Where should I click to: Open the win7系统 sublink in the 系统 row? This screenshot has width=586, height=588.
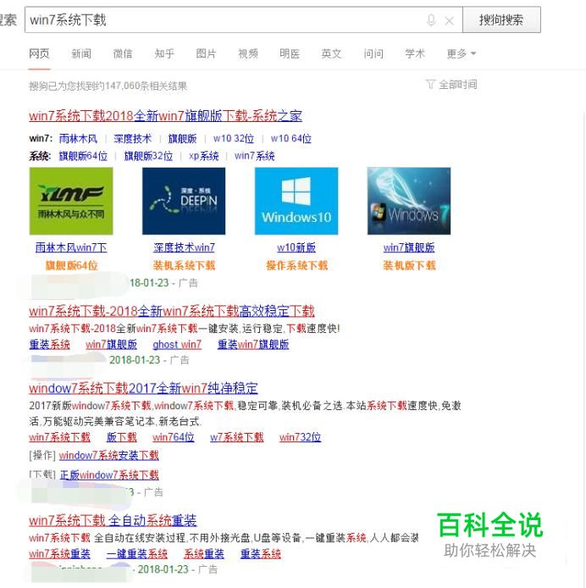[x=255, y=156]
